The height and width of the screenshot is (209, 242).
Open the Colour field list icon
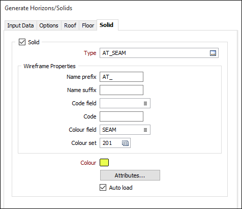point(145,130)
